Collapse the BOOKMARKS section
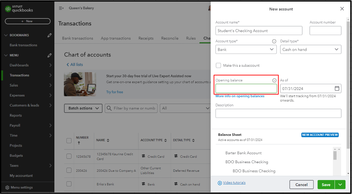 tap(6, 35)
